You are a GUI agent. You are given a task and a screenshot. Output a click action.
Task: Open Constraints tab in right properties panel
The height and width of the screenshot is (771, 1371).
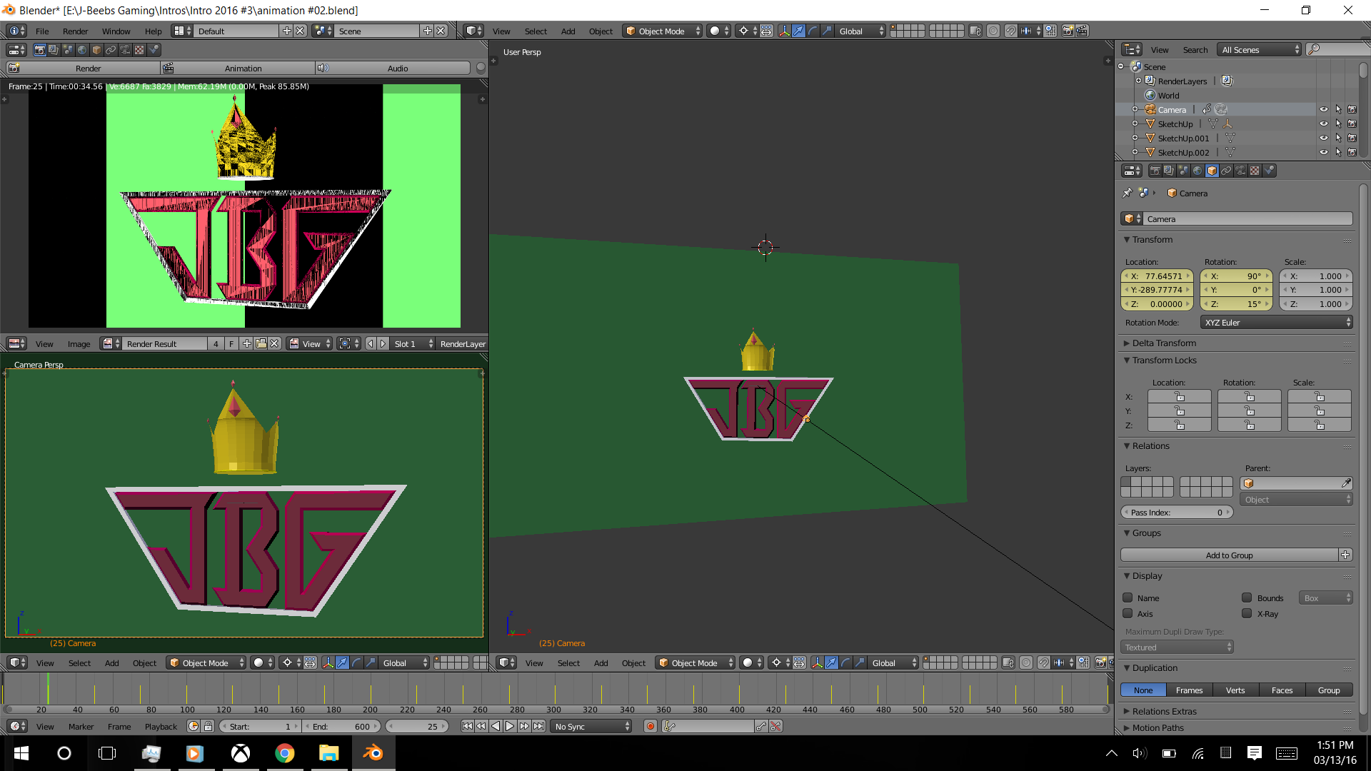1226,171
